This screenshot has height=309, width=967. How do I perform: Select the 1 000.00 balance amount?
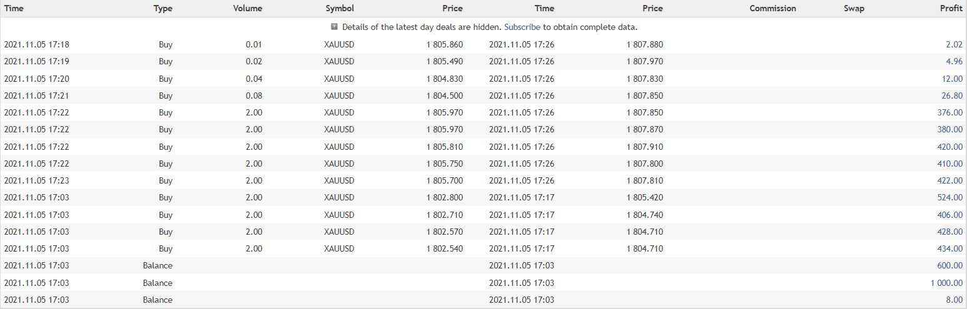point(946,283)
